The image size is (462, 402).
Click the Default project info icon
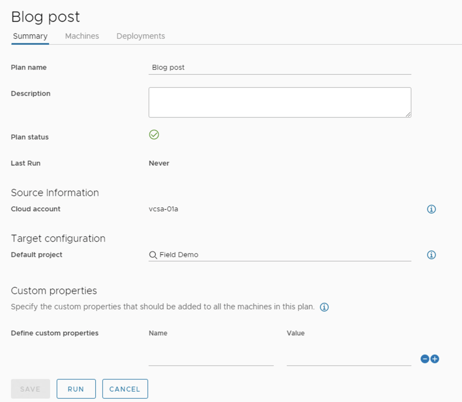[x=431, y=255]
